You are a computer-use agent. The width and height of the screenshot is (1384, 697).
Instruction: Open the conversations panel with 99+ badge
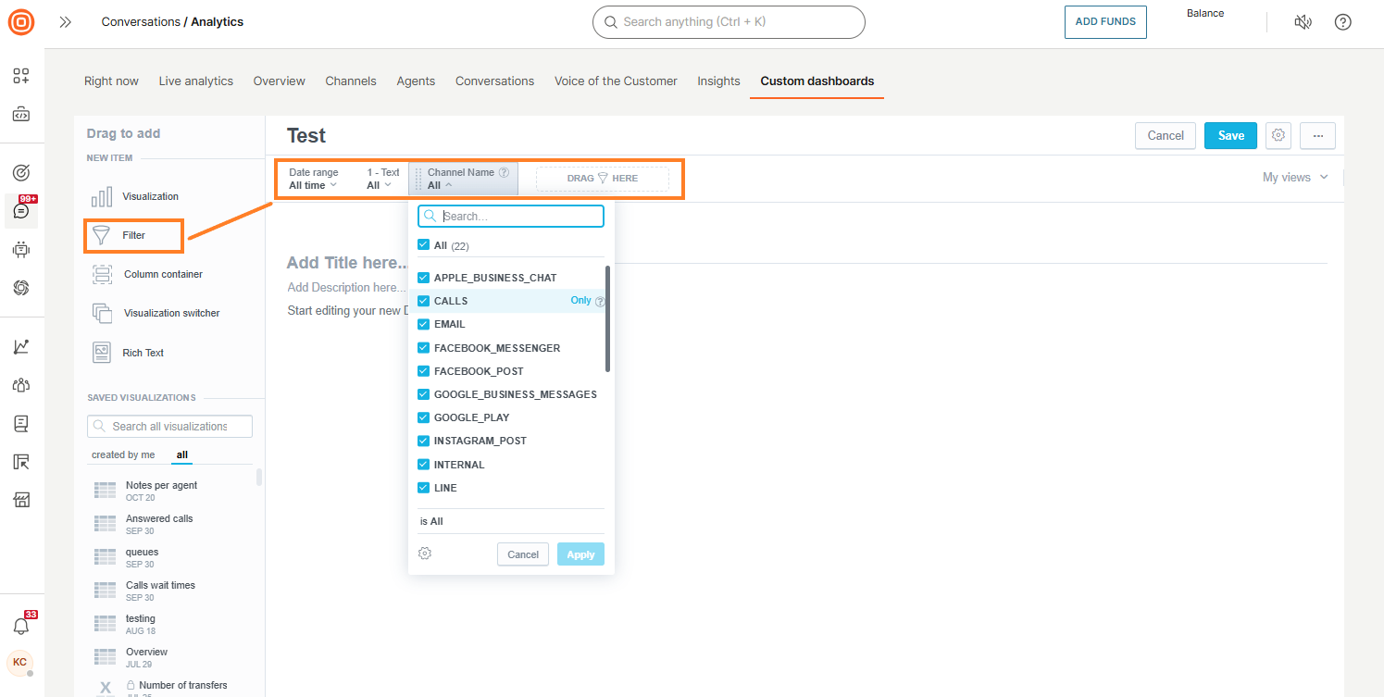coord(20,211)
